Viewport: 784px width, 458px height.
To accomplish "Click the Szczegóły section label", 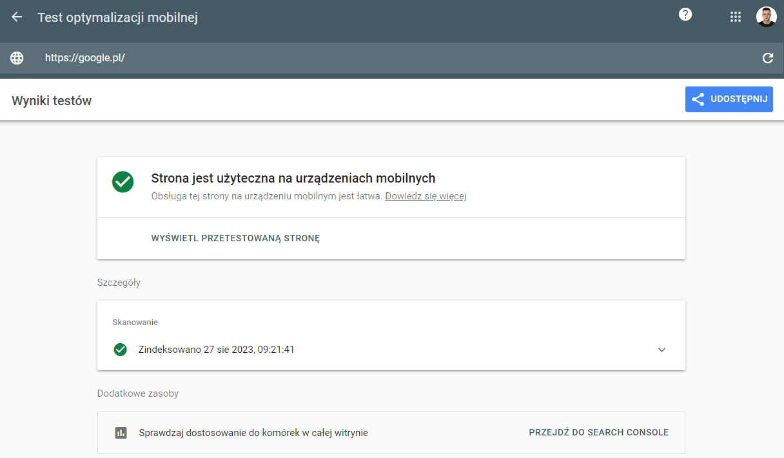I will pos(119,283).
